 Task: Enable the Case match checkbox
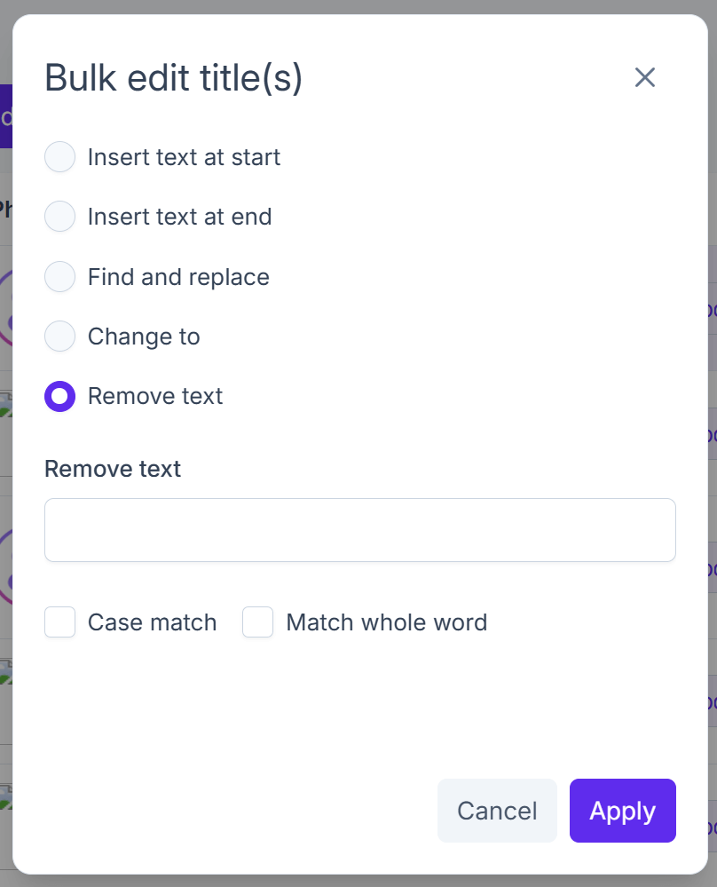pos(59,622)
